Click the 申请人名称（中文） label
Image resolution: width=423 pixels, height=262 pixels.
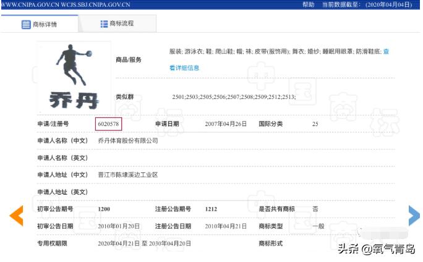62,141
